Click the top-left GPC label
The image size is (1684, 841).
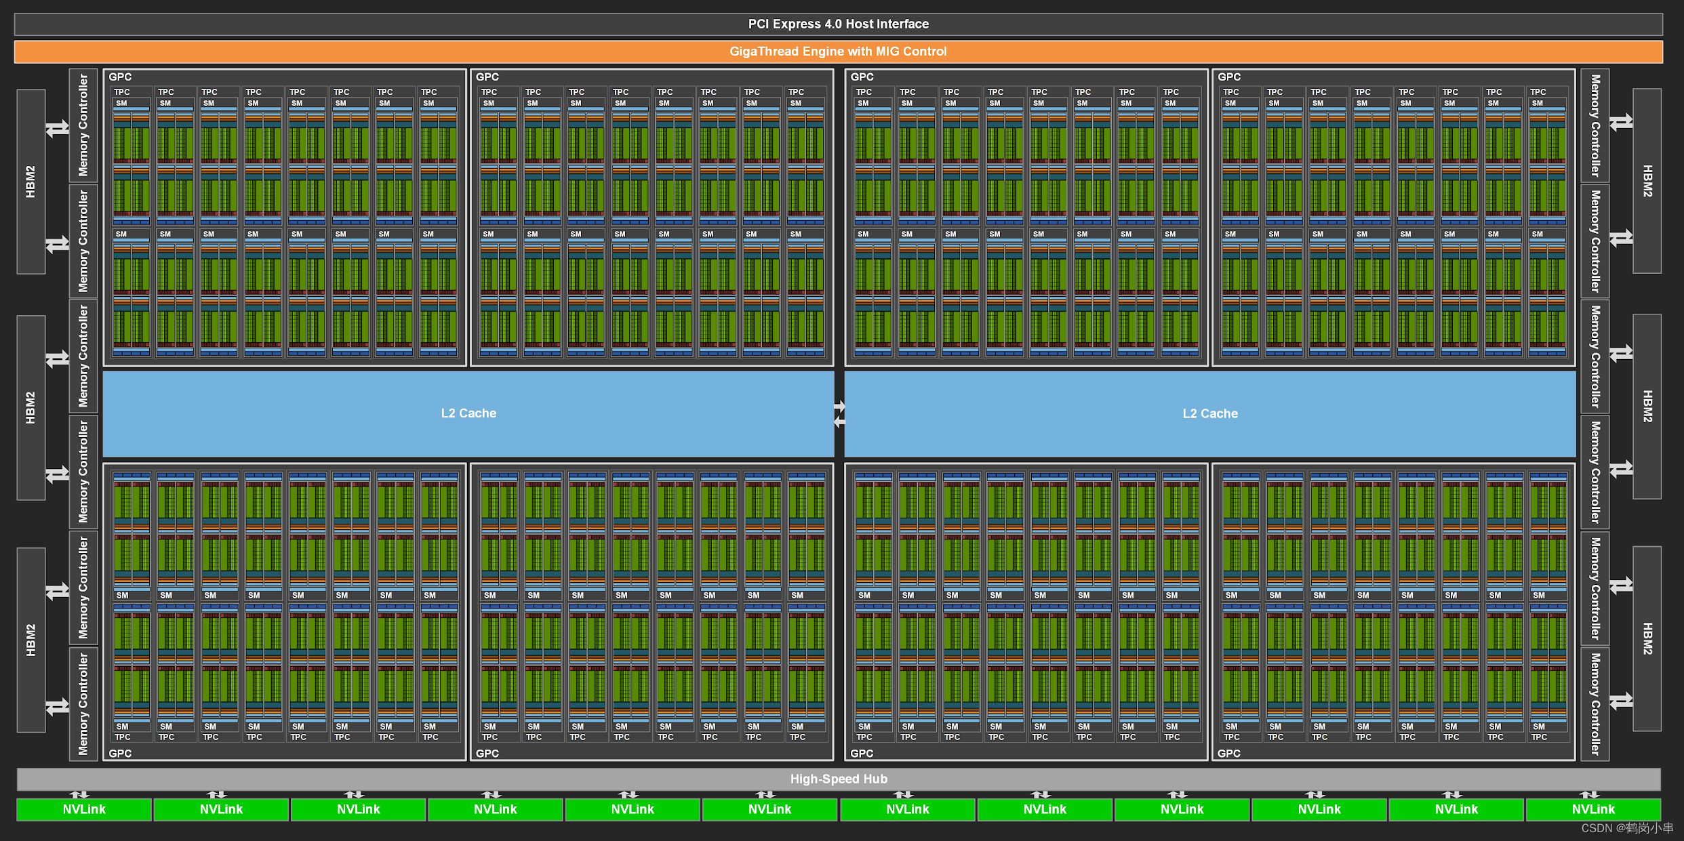coord(122,77)
